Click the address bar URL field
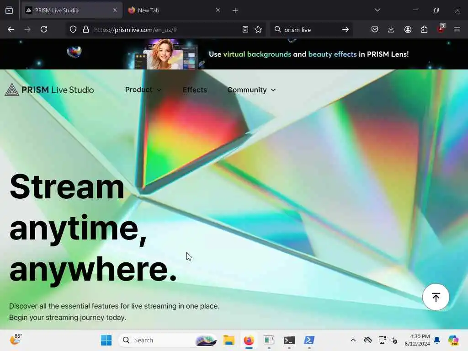Image resolution: width=468 pixels, height=351 pixels. tap(165, 30)
